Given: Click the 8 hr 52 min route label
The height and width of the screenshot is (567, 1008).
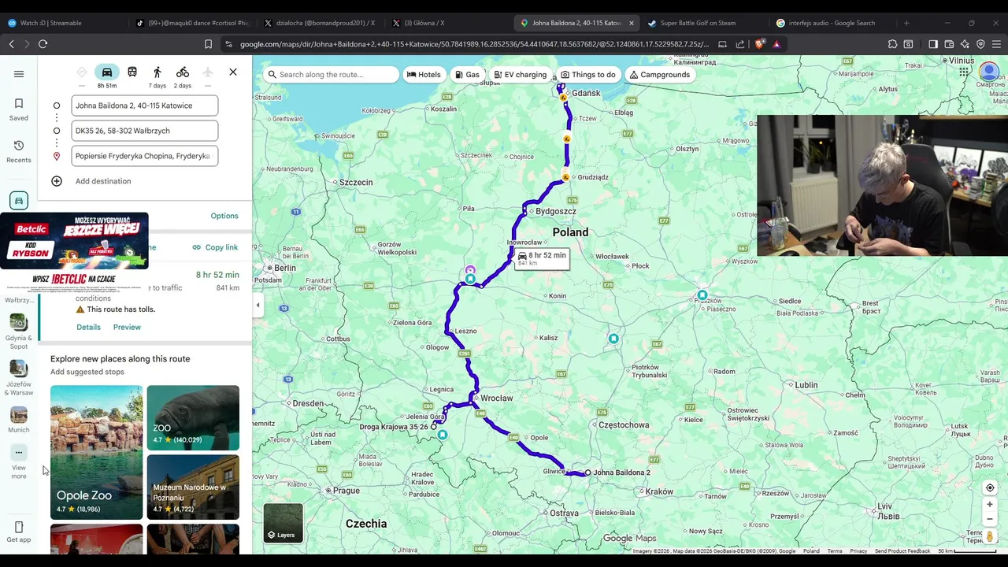Looking at the screenshot, I should tap(542, 258).
